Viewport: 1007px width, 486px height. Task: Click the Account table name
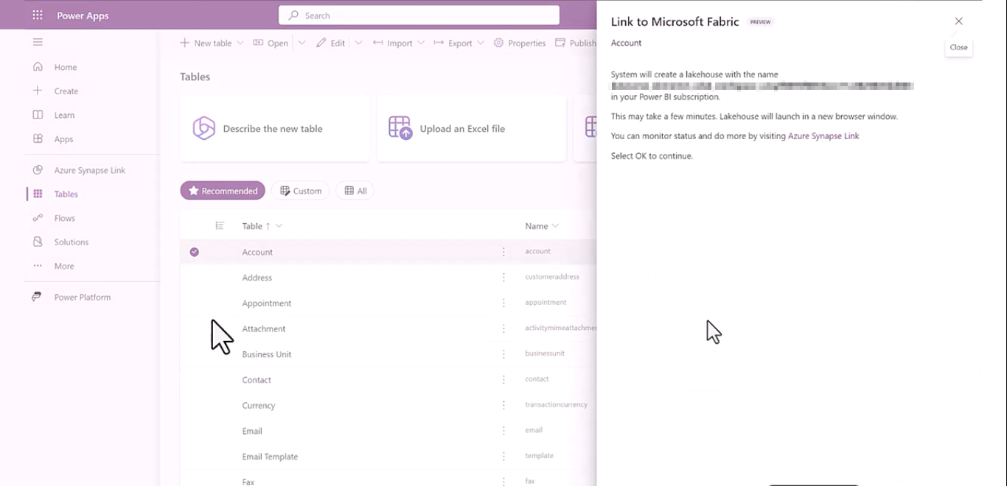(257, 252)
